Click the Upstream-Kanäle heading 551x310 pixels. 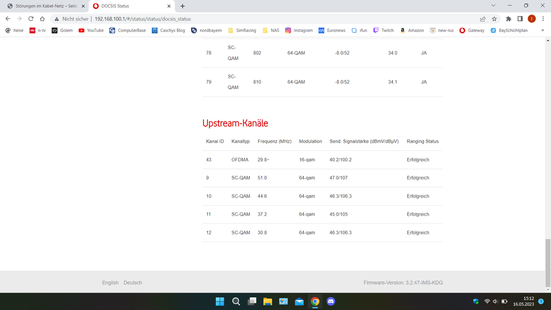235,124
